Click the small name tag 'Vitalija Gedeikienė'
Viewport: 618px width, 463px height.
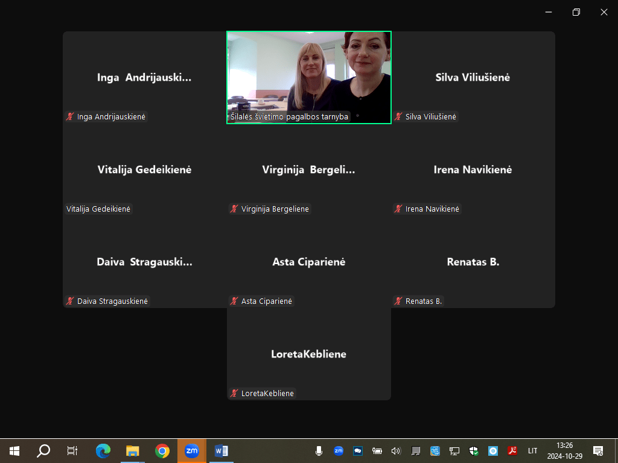click(98, 209)
